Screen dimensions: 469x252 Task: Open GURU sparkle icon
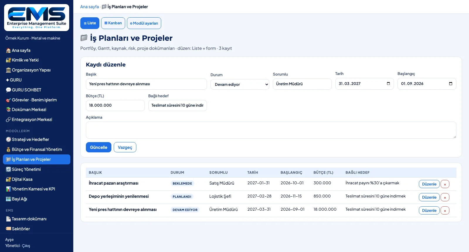pos(8,80)
